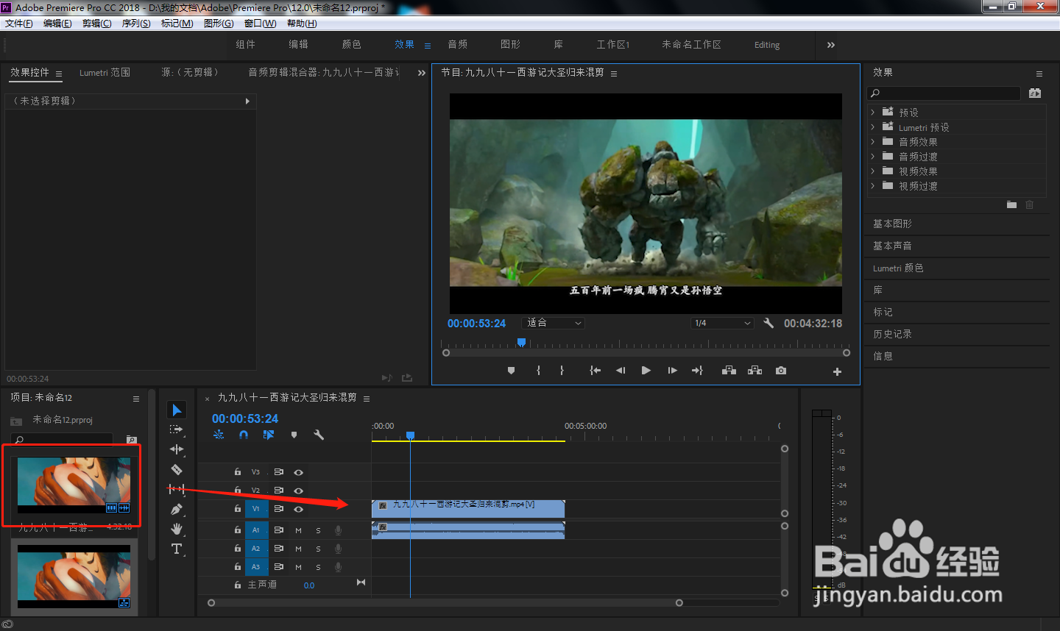The width and height of the screenshot is (1060, 631).
Task: Select the video clip on V1
Action: [468, 508]
